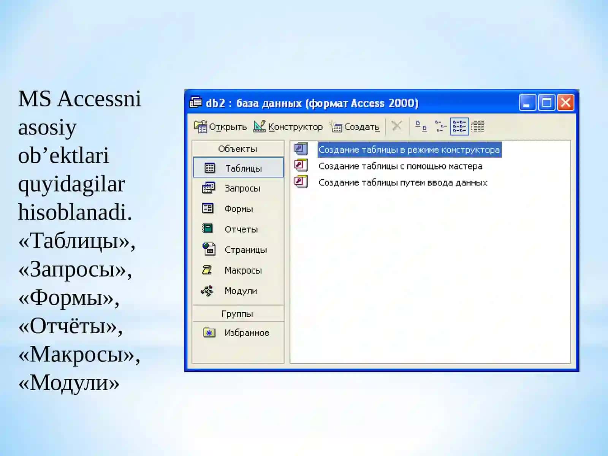Select the Формы object category
The height and width of the screenshot is (456, 608).
pos(238,209)
